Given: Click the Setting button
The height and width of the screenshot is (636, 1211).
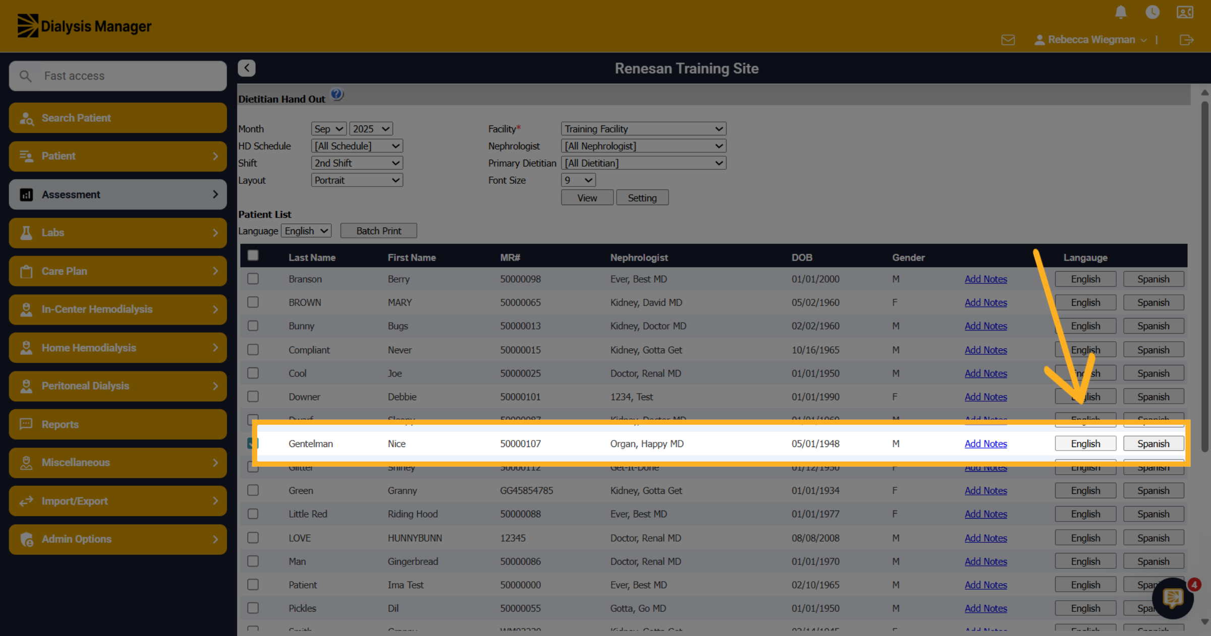Looking at the screenshot, I should pyautogui.click(x=642, y=198).
